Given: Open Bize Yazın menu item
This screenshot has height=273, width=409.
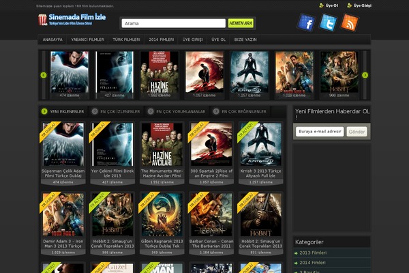Looking at the screenshot, I should click(245, 40).
